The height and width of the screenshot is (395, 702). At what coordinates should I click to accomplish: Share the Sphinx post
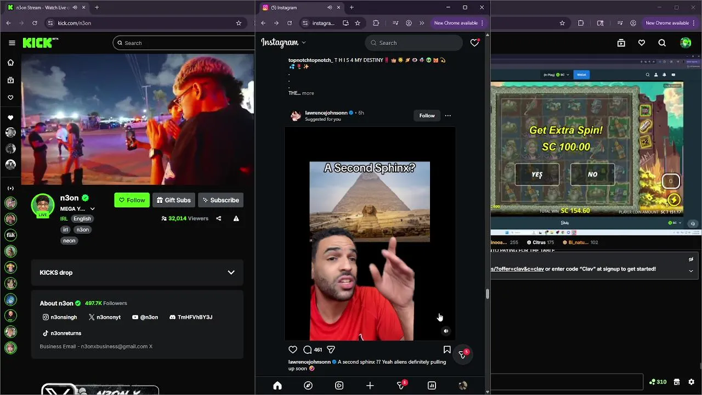331,349
